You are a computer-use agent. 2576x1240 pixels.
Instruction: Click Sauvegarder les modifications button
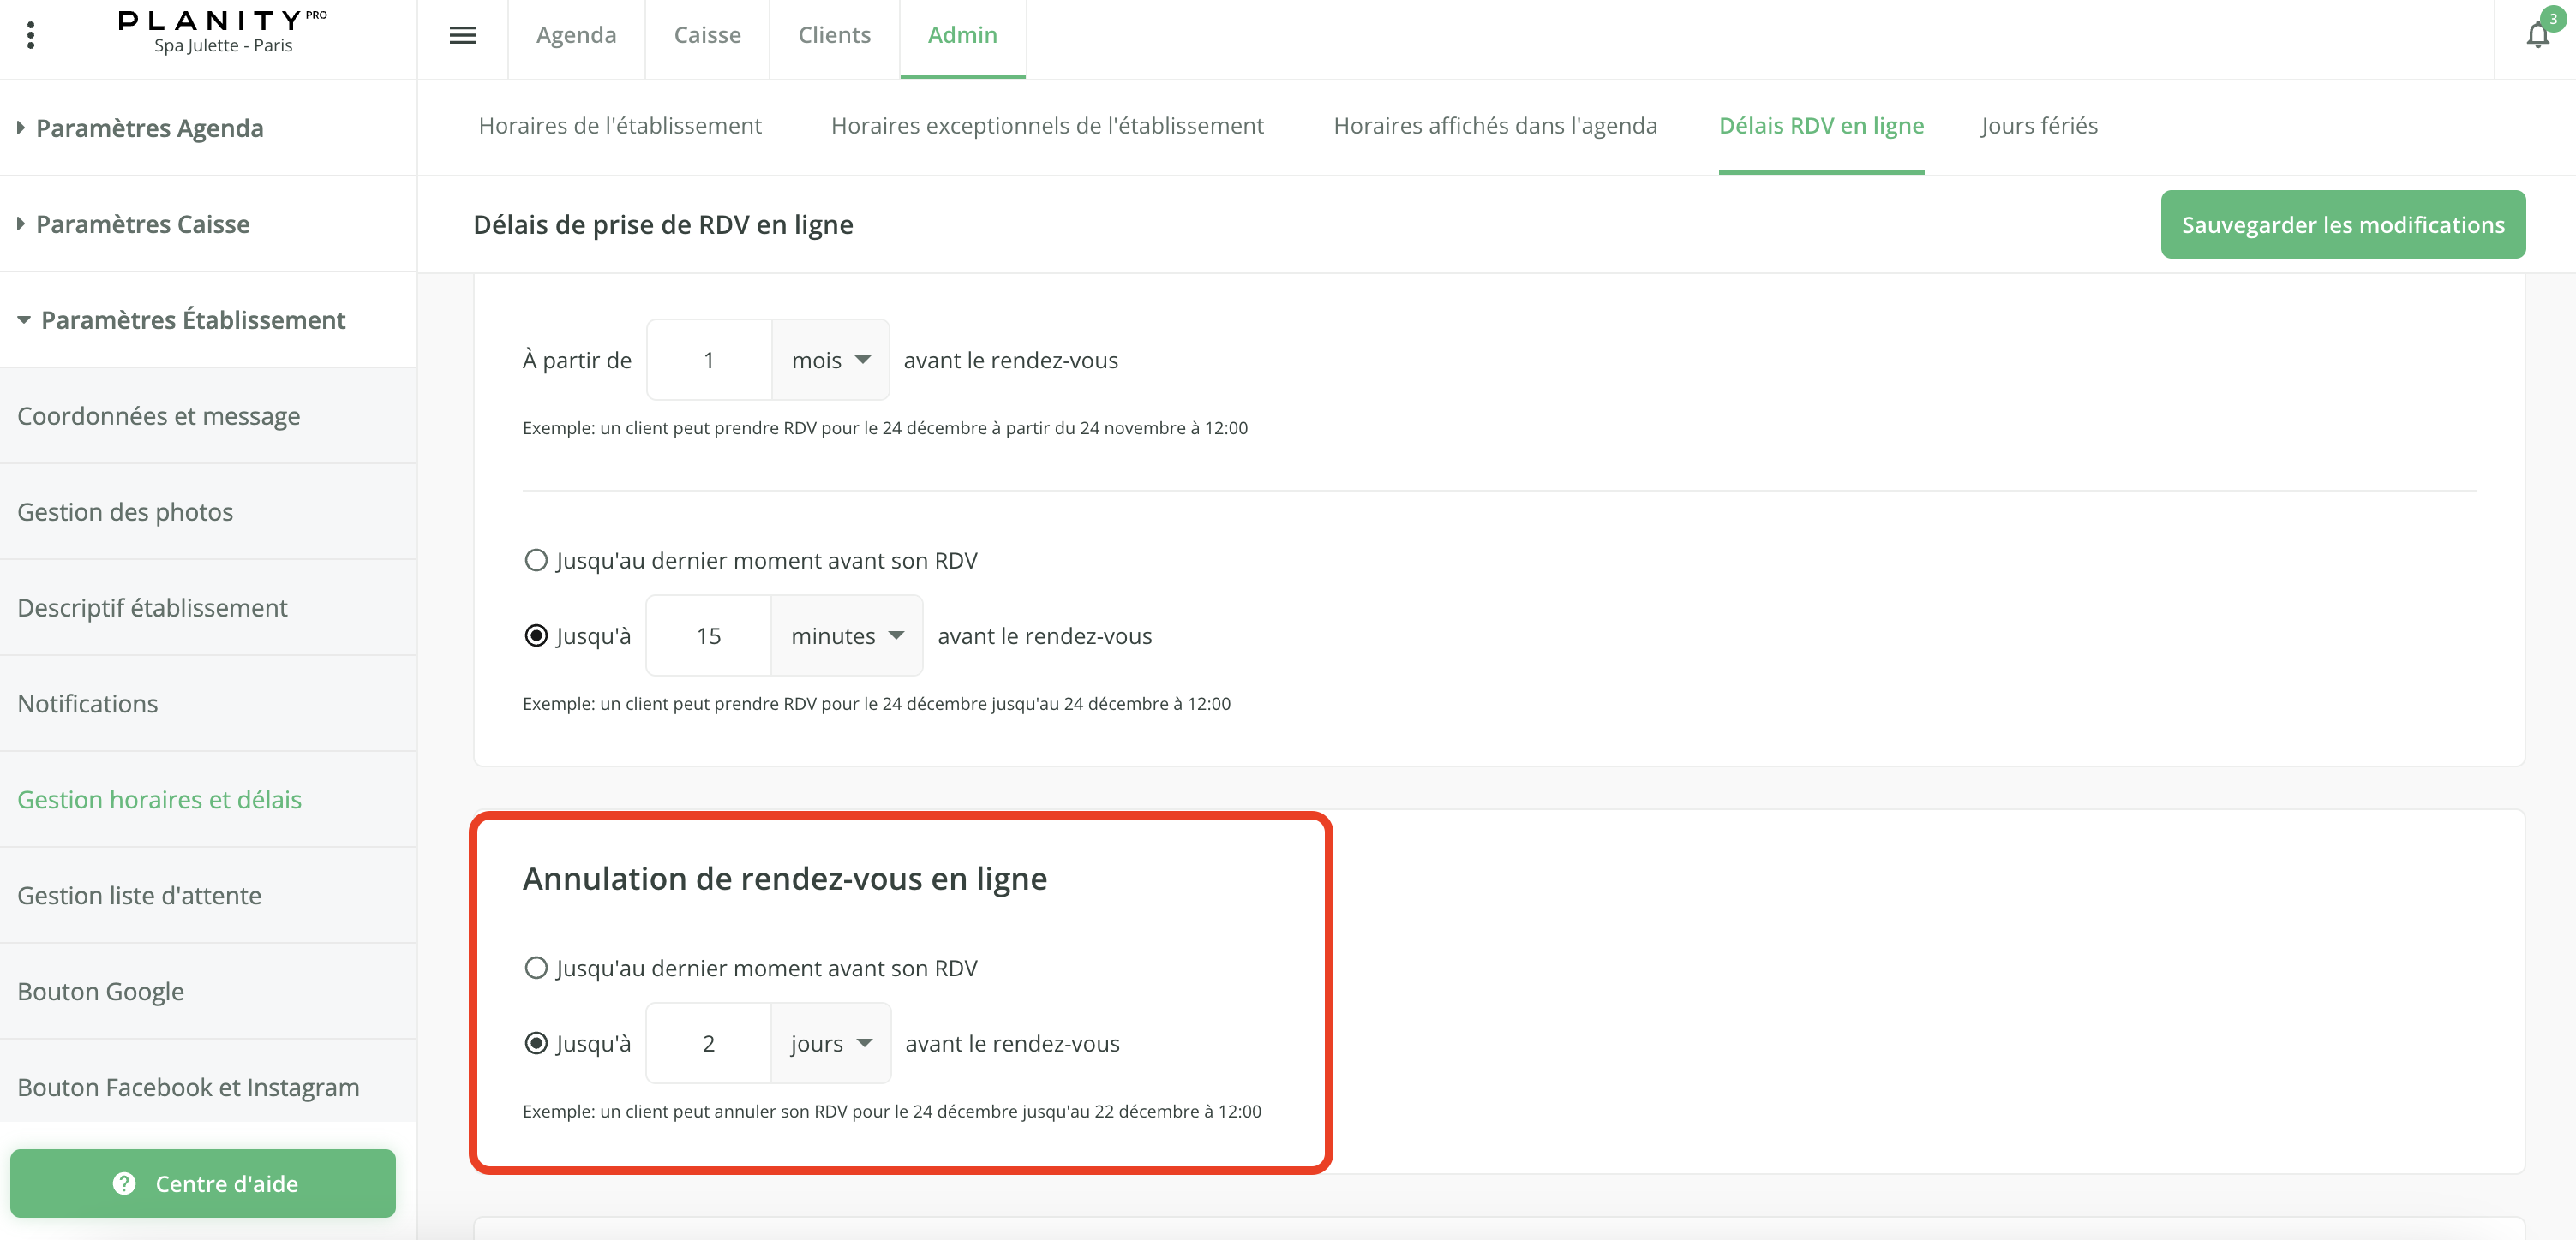[2342, 225]
